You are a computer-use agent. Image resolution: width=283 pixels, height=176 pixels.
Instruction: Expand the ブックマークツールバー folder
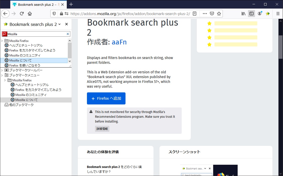pos(2,70)
